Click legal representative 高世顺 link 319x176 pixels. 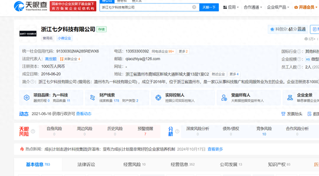[x=51, y=59]
